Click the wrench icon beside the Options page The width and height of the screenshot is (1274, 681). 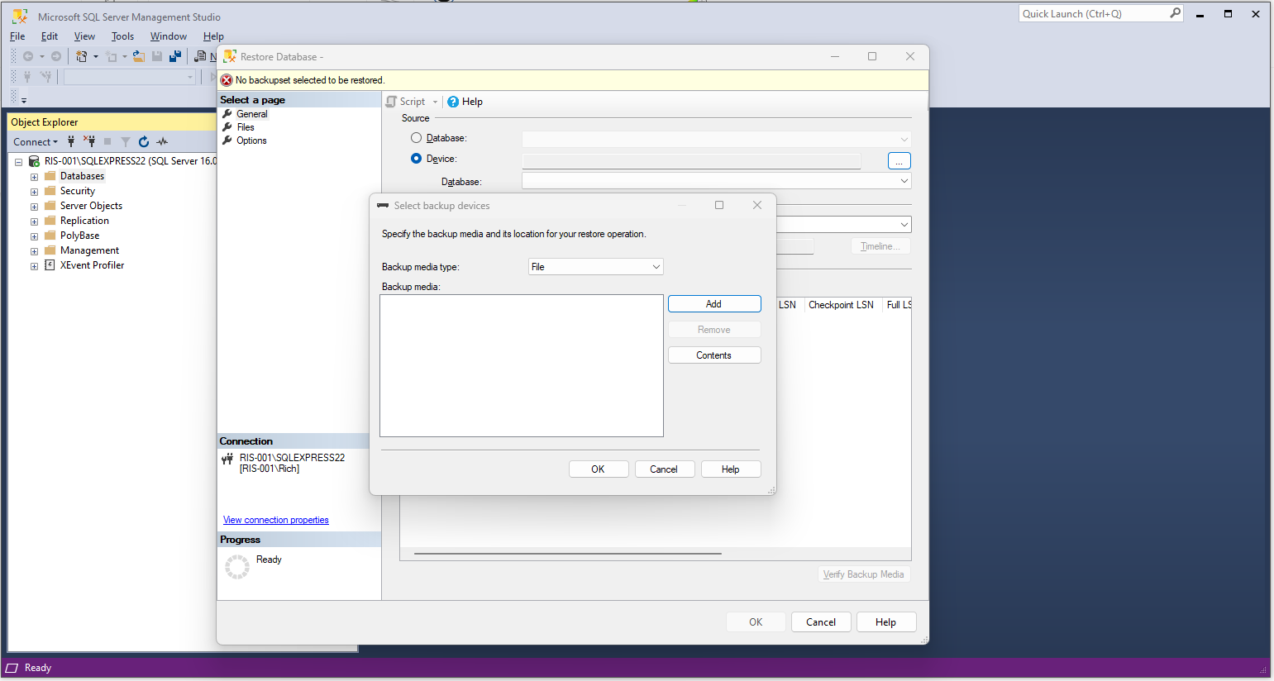[x=227, y=140]
